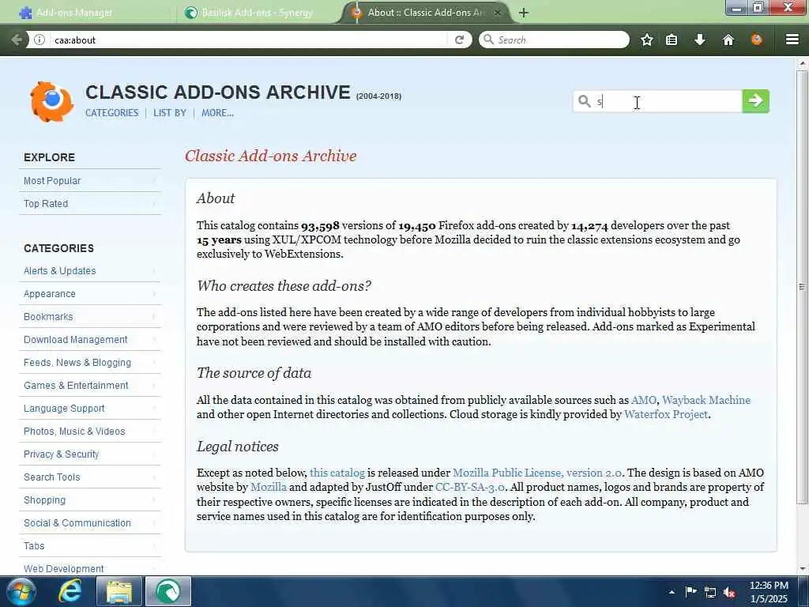Open a new tab with plus button

(523, 13)
